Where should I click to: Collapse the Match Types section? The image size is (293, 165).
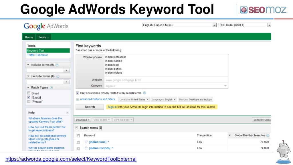28,88
